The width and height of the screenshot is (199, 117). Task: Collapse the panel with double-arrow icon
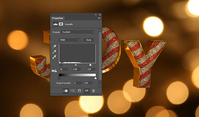click(96, 15)
